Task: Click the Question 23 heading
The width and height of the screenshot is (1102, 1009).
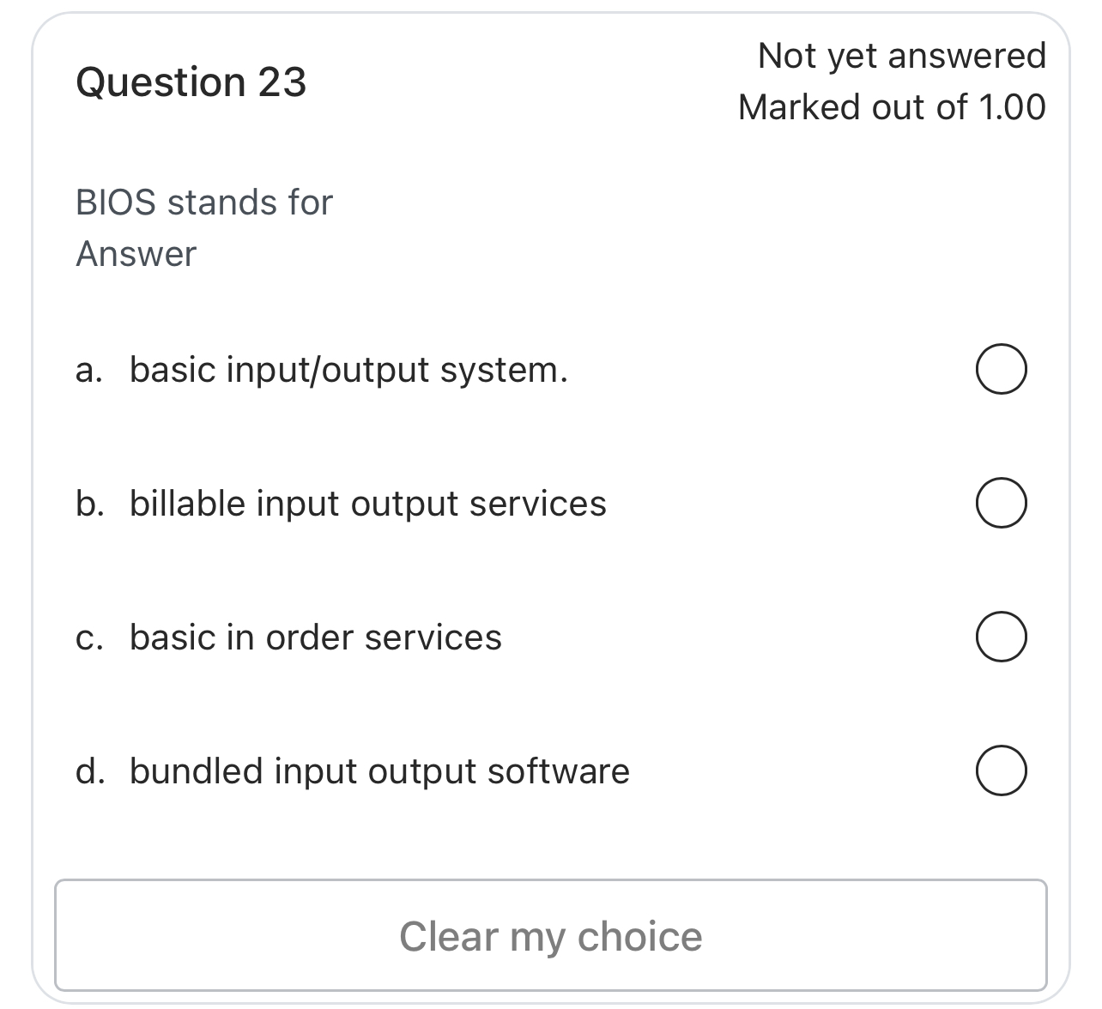Action: 191,82
